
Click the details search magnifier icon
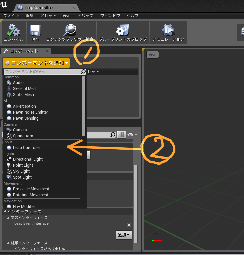(x=113, y=135)
